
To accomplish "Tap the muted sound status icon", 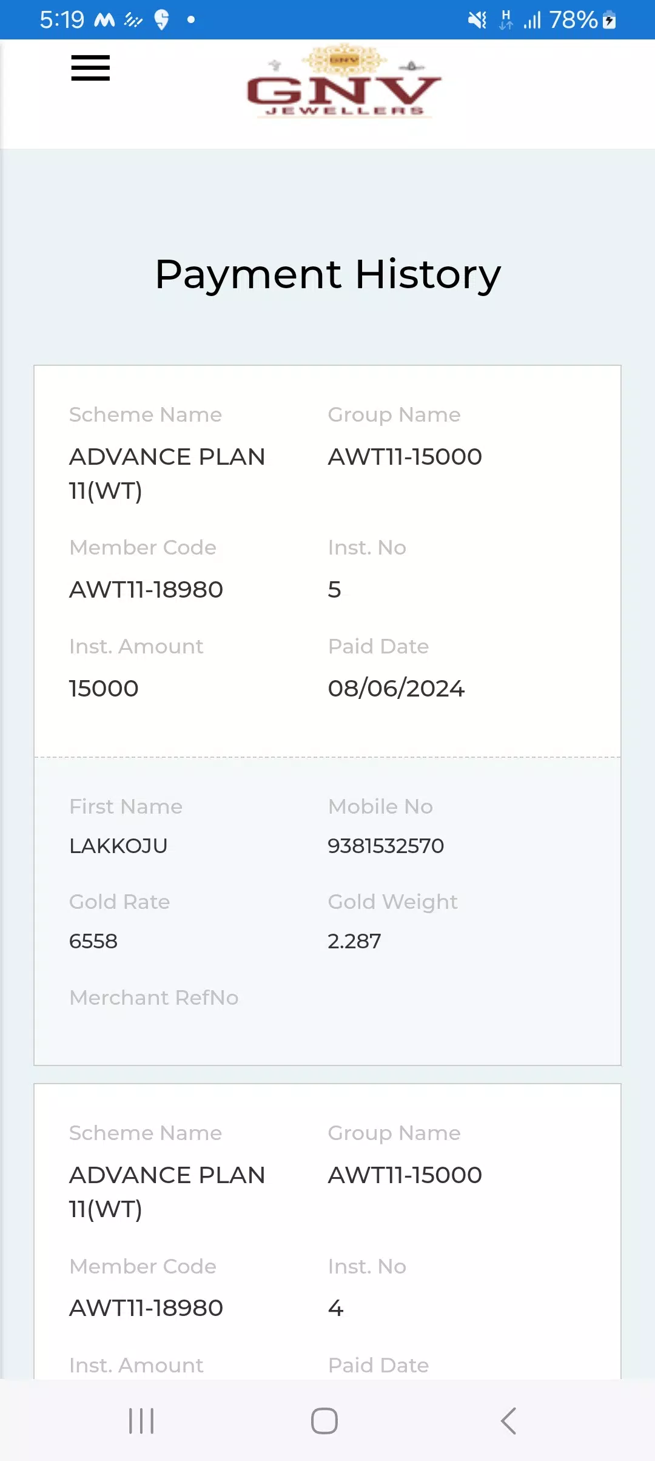I will click(477, 20).
